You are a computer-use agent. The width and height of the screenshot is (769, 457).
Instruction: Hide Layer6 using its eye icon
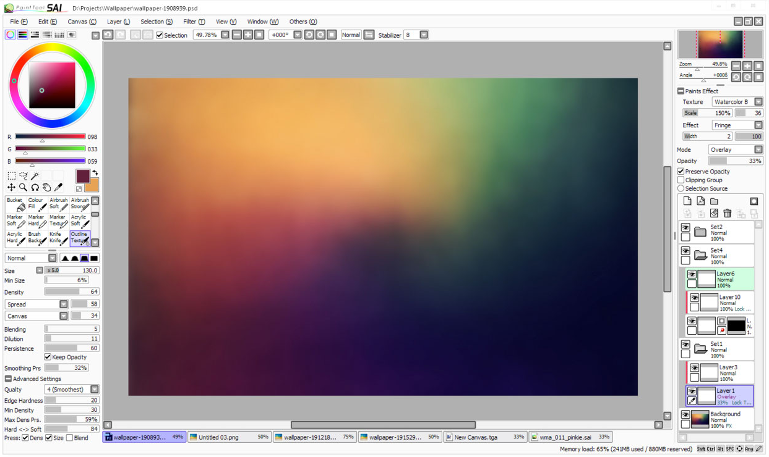(692, 275)
